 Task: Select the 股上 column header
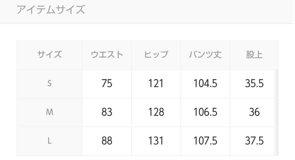pos(254,55)
